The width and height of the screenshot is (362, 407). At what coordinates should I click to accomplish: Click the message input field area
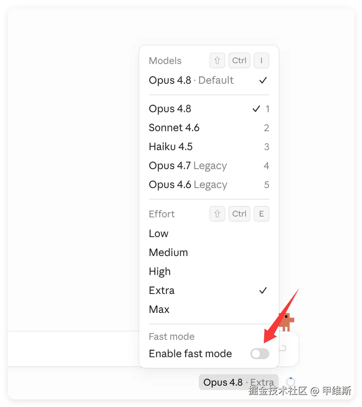pos(73,349)
